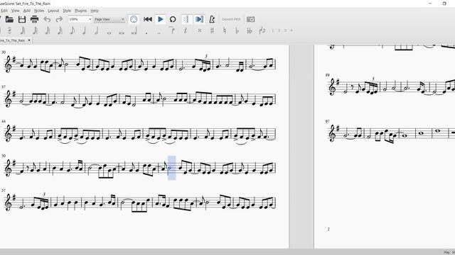Apply sharp accidental
The height and width of the screenshot is (255, 455).
212,30
